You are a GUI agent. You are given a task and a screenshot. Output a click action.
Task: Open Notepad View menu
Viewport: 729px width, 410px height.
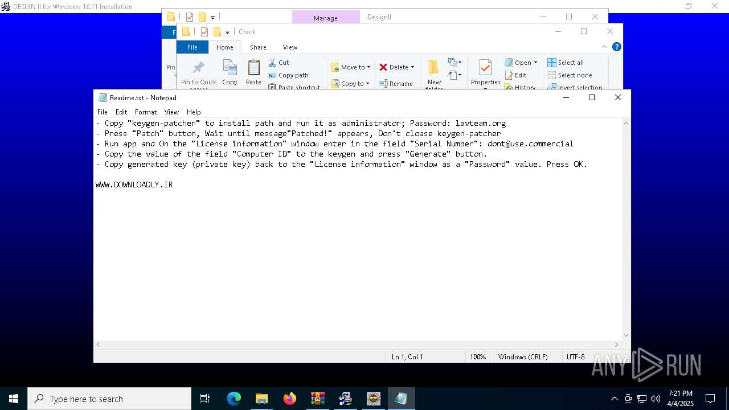[171, 112]
